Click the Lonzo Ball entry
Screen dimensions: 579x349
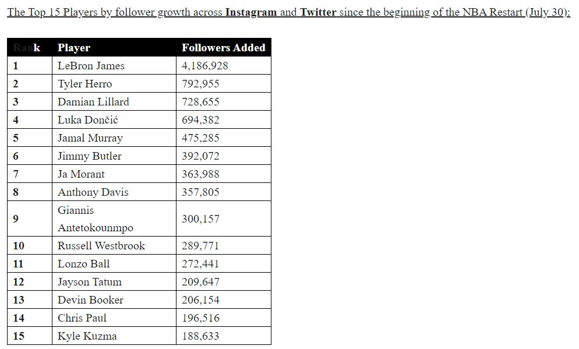point(83,264)
